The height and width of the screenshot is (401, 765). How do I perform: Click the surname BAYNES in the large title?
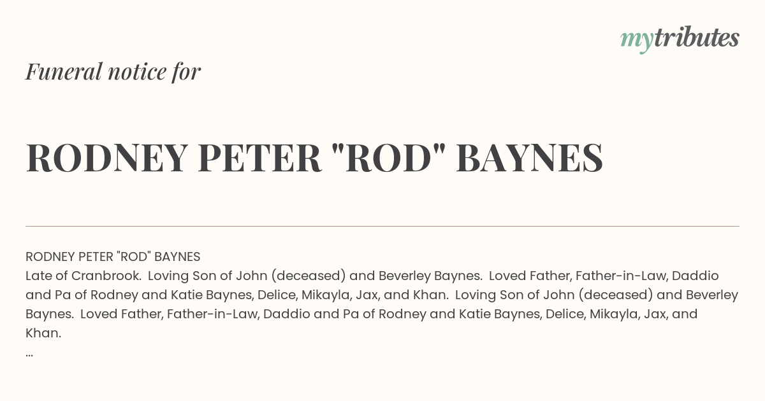530,158
